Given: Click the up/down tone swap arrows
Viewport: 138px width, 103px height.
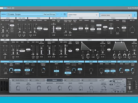Looking at the screenshot, I should pyautogui.click(x=135, y=15).
